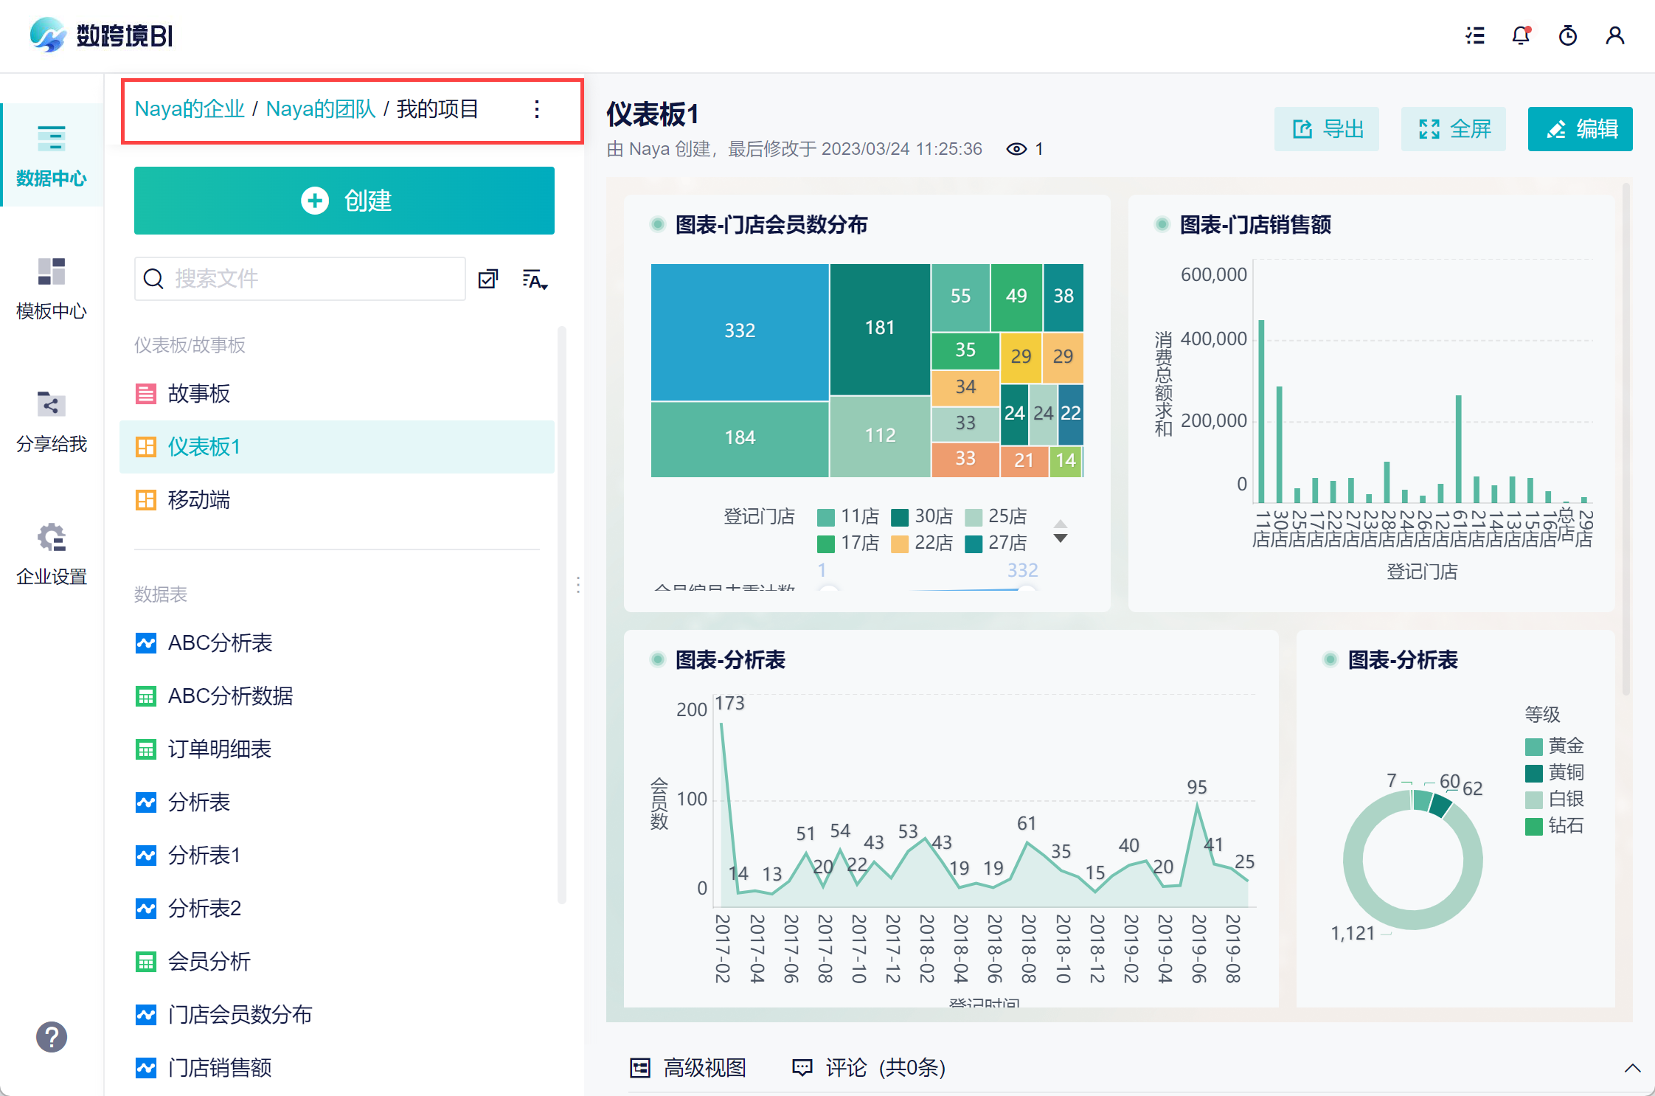The width and height of the screenshot is (1655, 1096).
Task: Toggle multi-select checkbox icon beside search
Action: (x=488, y=279)
